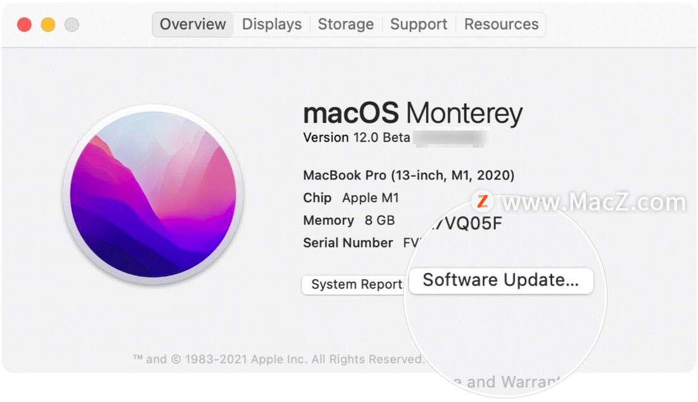The image size is (698, 402).
Task: Click the macOS Monterey wallpaper logo
Action: pos(153,195)
